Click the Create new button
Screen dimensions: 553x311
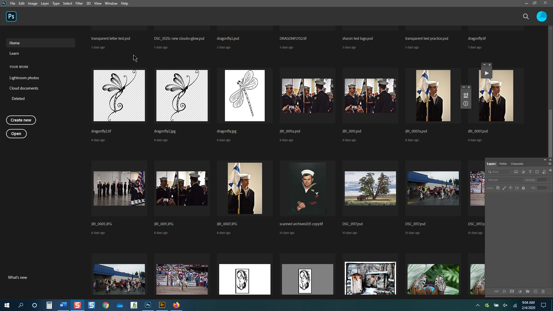click(21, 120)
